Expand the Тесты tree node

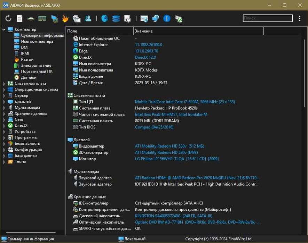[x=4, y=161]
